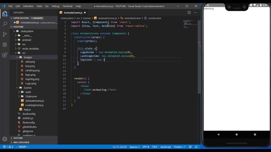Open add.png in file tree
This screenshot has height=152, width=271.
[x=30, y=62]
